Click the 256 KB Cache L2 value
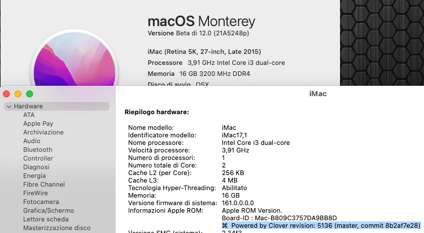This screenshot has height=233, width=424. pos(233,173)
